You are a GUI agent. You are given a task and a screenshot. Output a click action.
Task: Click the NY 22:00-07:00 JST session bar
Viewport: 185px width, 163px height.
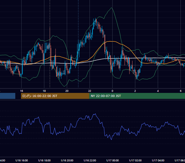coord(137,96)
